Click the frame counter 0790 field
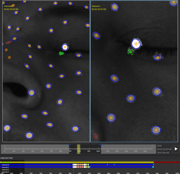 (x=159, y=146)
